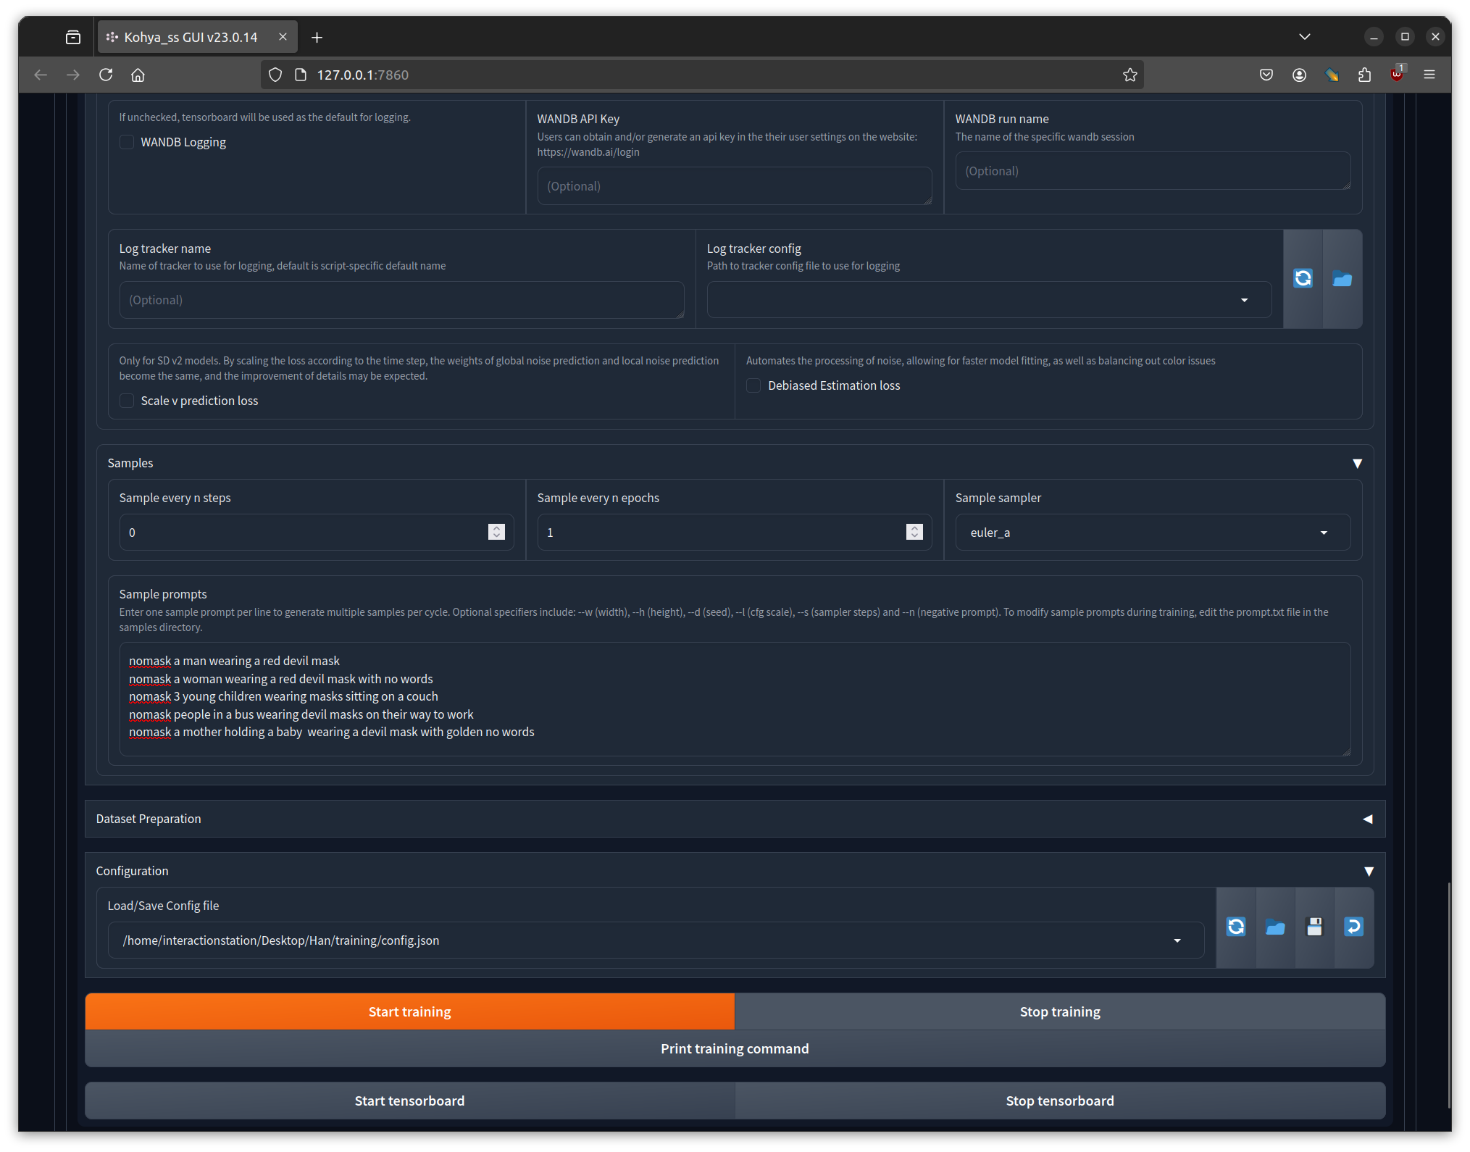Click the Log tracker name field
Image resolution: width=1470 pixels, height=1152 pixels.
401,300
